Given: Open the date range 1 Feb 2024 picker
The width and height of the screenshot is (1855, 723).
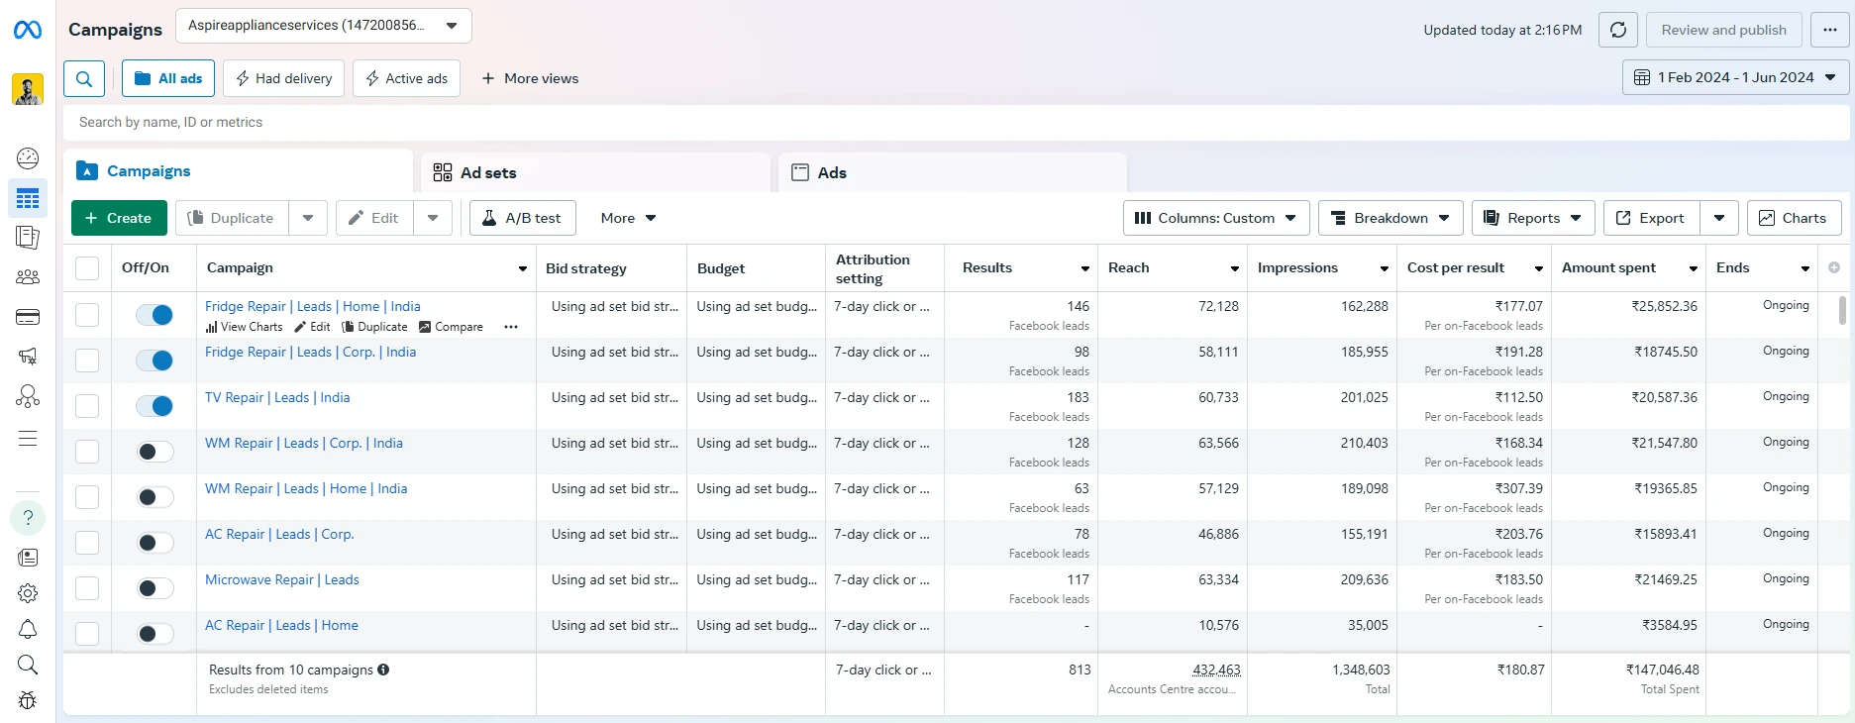Looking at the screenshot, I should [x=1736, y=77].
